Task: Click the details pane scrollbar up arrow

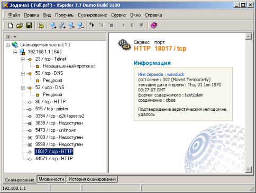Action: (248, 36)
